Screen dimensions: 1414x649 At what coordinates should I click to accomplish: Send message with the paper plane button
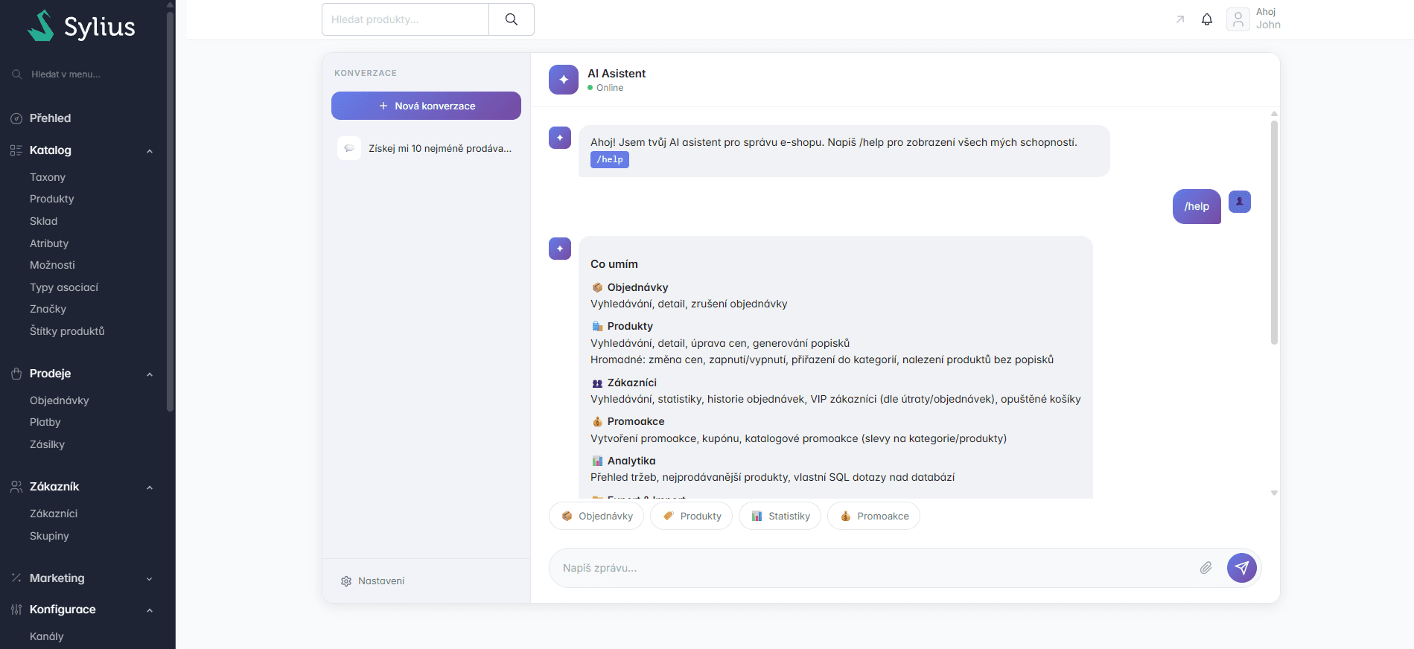1242,568
